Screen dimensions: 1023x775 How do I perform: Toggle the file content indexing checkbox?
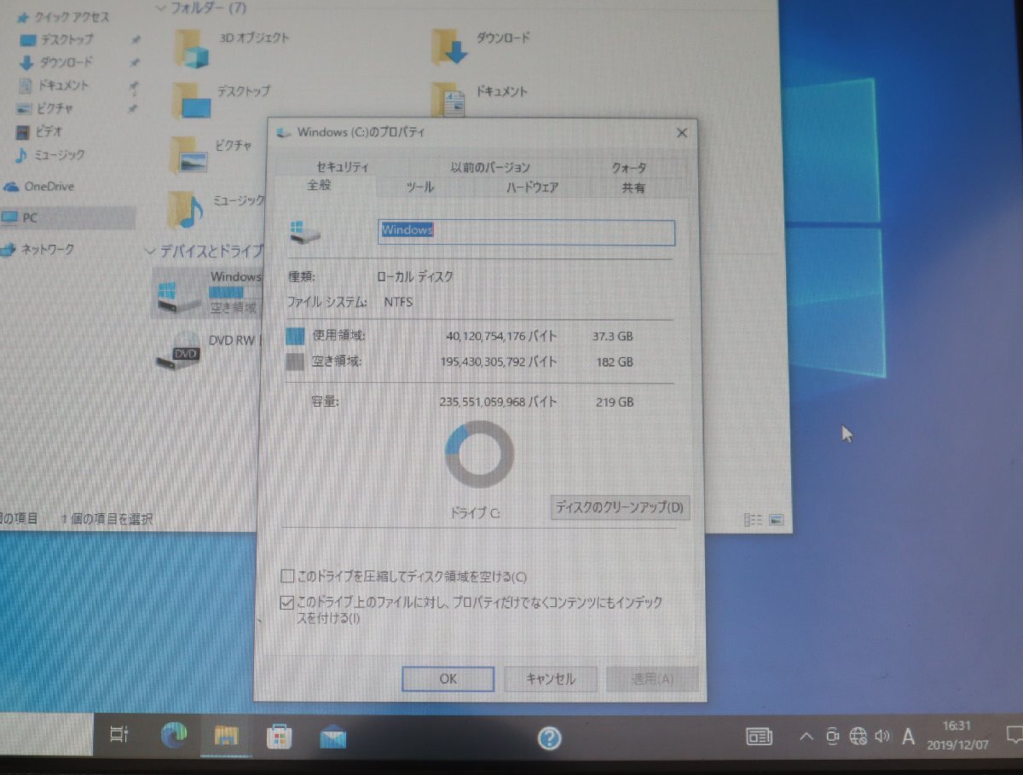click(287, 604)
